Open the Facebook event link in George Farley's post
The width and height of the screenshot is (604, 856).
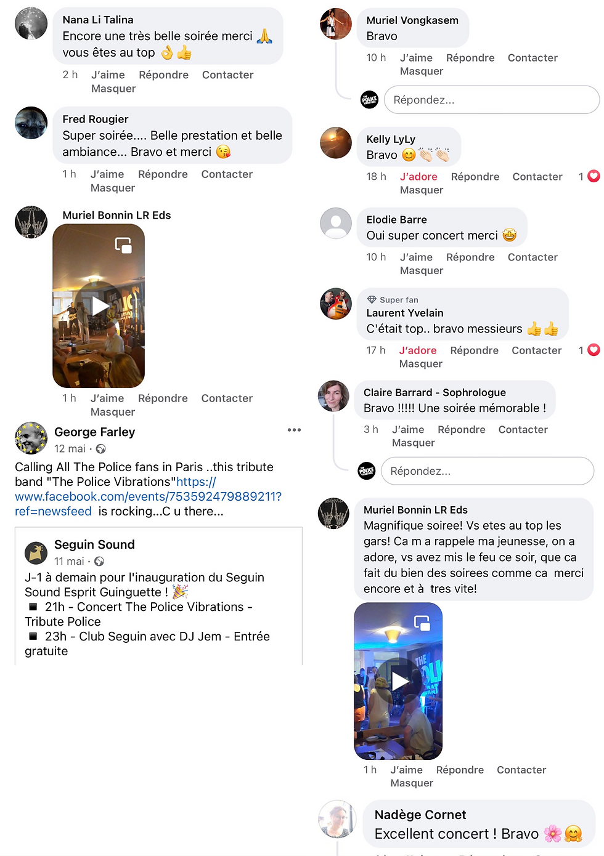click(148, 496)
